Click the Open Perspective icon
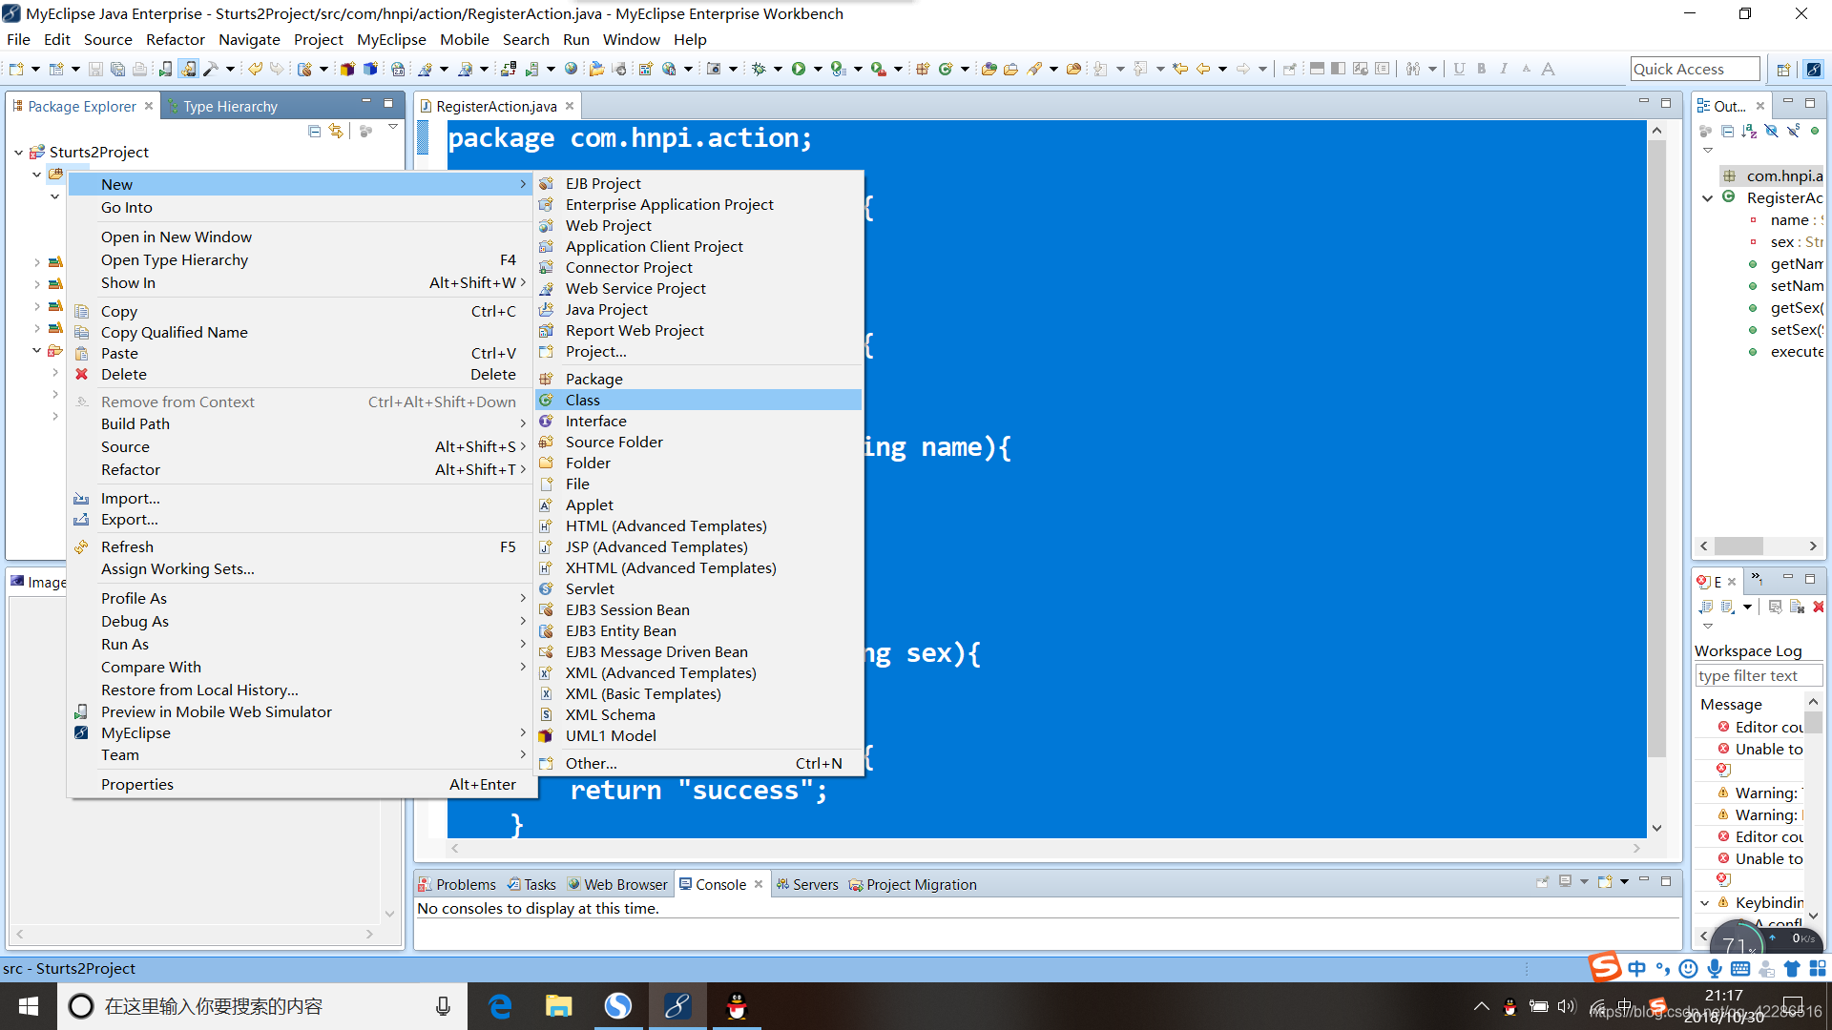This screenshot has height=1030, width=1832. [x=1783, y=69]
